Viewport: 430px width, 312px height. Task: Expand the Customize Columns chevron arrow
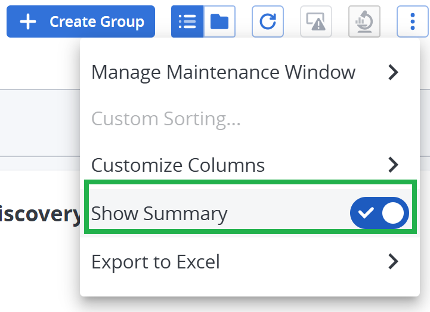click(x=392, y=164)
